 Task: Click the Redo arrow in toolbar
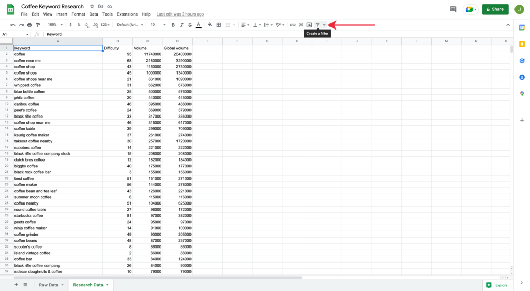(21, 25)
